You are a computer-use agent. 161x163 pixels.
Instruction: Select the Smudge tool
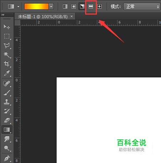(x=7, y=139)
